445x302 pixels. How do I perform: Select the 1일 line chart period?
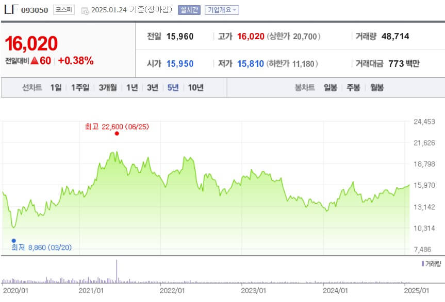(x=56, y=87)
